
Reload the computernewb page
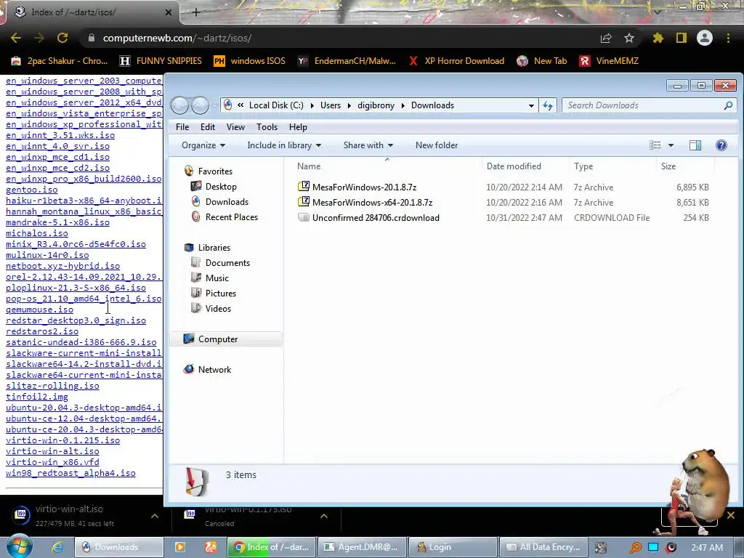point(62,38)
